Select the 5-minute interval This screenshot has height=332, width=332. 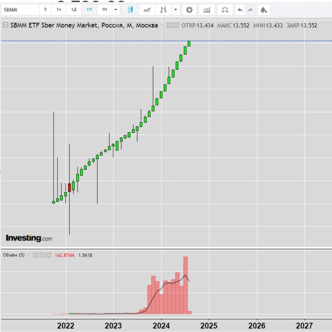click(45, 10)
